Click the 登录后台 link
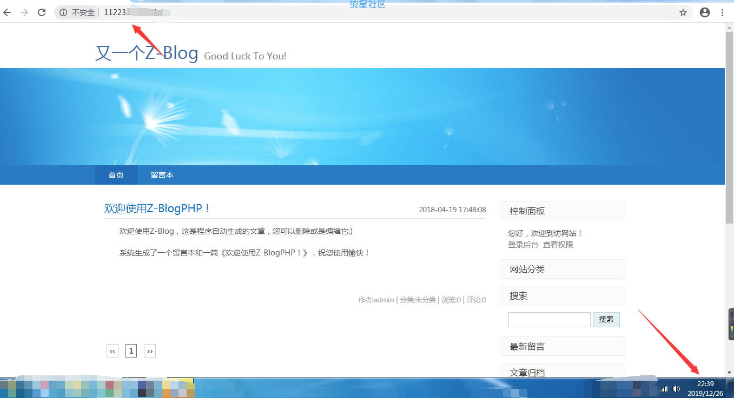 (x=523, y=245)
